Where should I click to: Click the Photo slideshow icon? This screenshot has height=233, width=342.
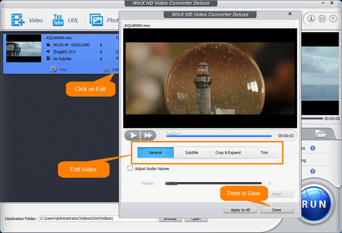tap(96, 20)
